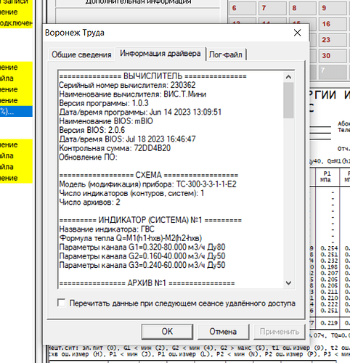Select calendar day 8
350x363 pixels.
click(x=303, y=8)
